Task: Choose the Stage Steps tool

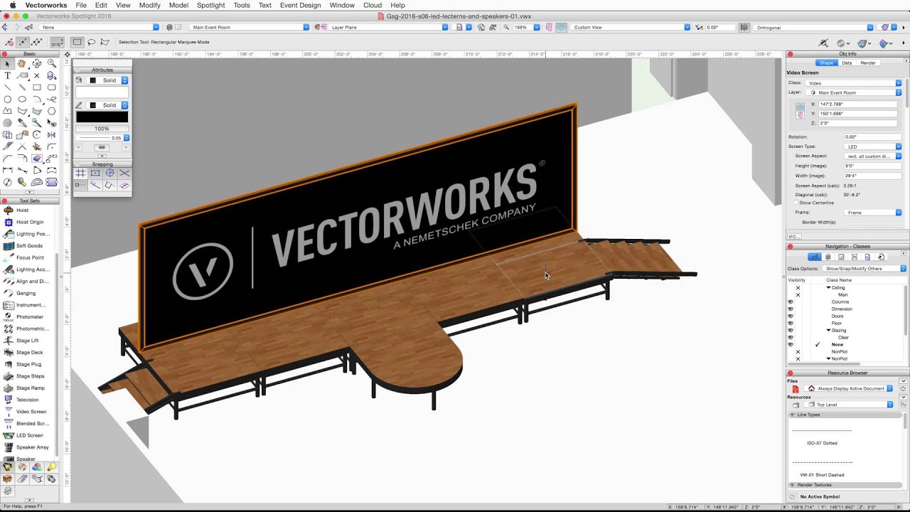Action: 28,376
